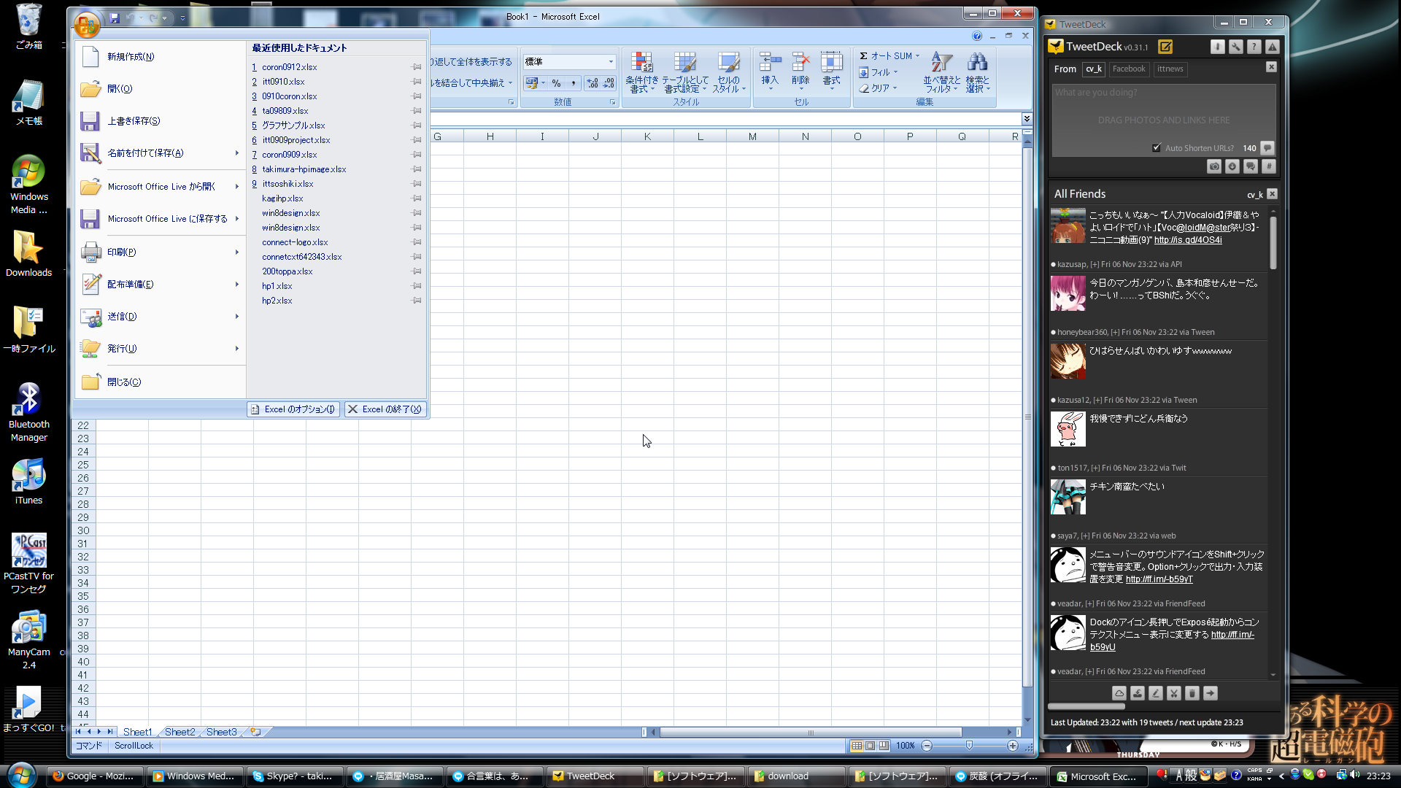Image resolution: width=1401 pixels, height=788 pixels.
Task: Click TweetDeck warning triangle button
Action: click(x=1272, y=47)
